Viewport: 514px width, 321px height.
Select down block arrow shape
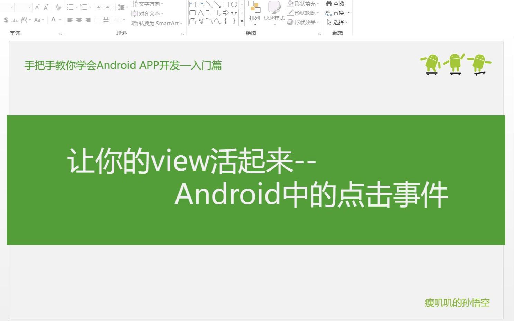(x=234, y=13)
